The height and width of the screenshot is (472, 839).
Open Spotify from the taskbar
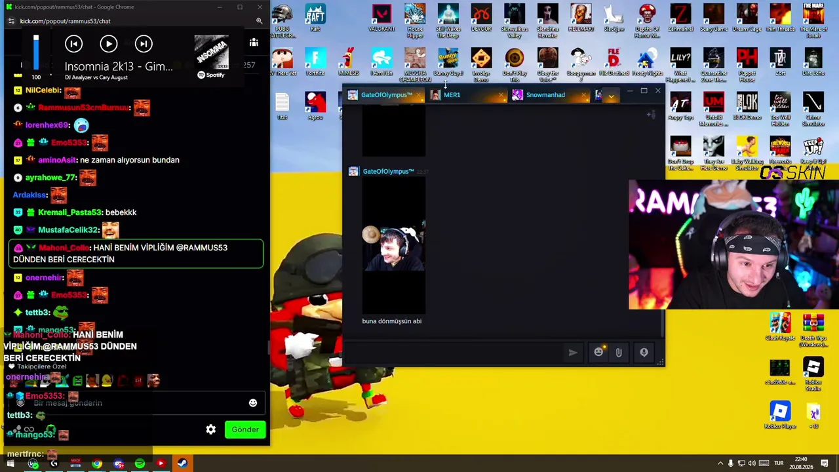[140, 464]
